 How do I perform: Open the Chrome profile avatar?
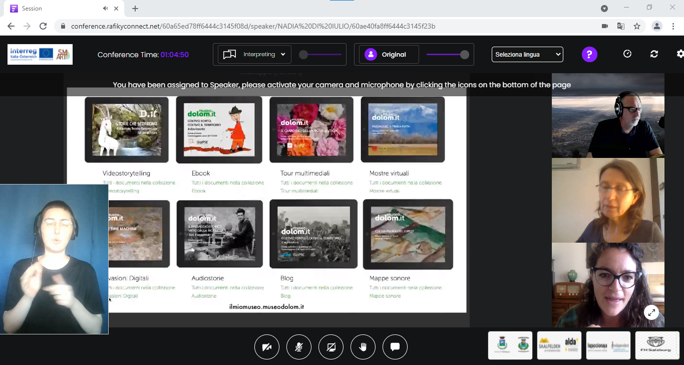pos(657,26)
